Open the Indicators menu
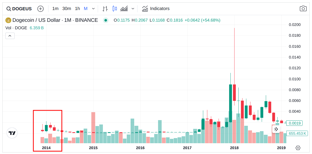Image resolution: width=312 pixels, height=154 pixels. (156, 9)
